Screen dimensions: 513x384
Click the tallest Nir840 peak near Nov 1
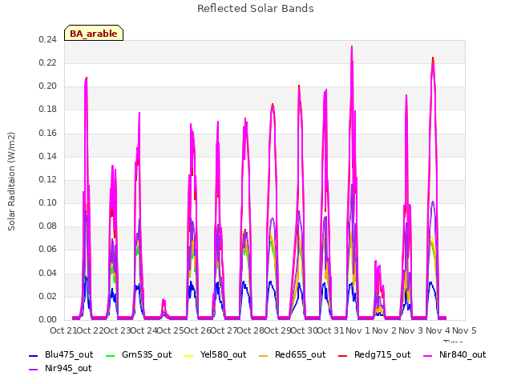352,47
